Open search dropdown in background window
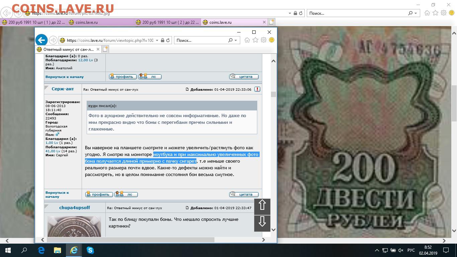Viewport: 457px width, 257px height. (416, 13)
